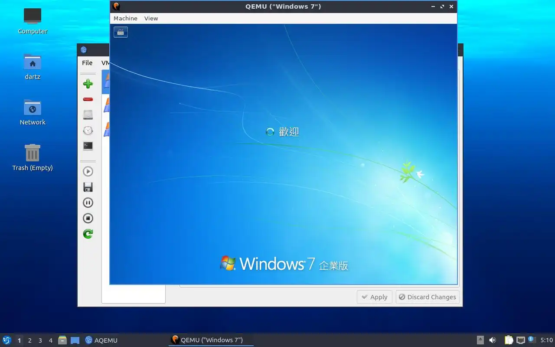The height and width of the screenshot is (347, 555).
Task: Click the 5:10 clock in the taskbar
Action: (x=546, y=340)
